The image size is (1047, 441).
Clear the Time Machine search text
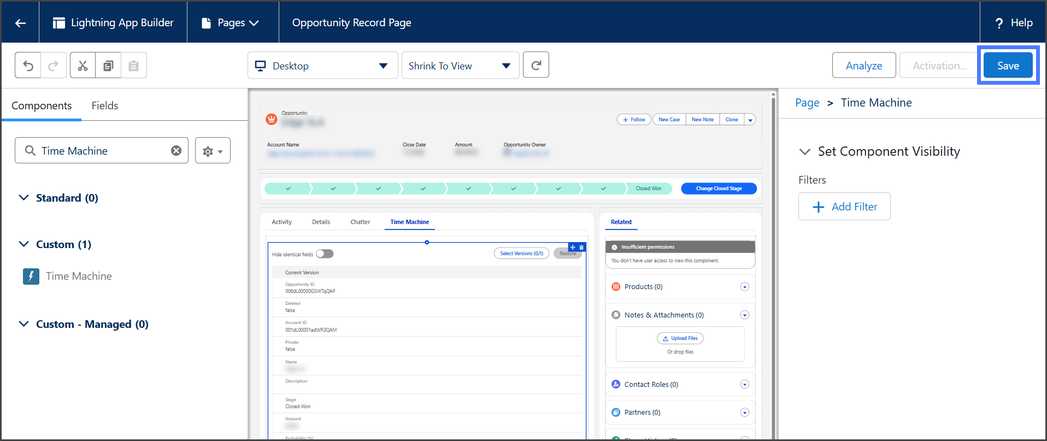(176, 151)
